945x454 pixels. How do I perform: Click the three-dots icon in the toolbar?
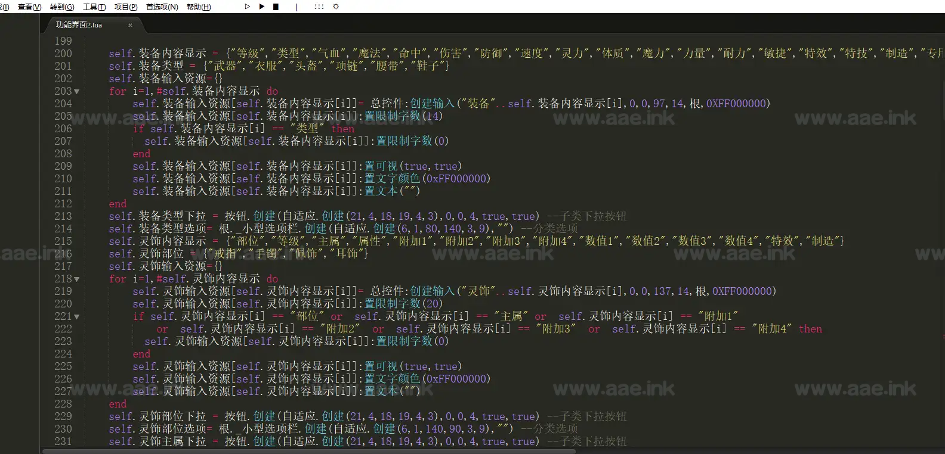(319, 7)
